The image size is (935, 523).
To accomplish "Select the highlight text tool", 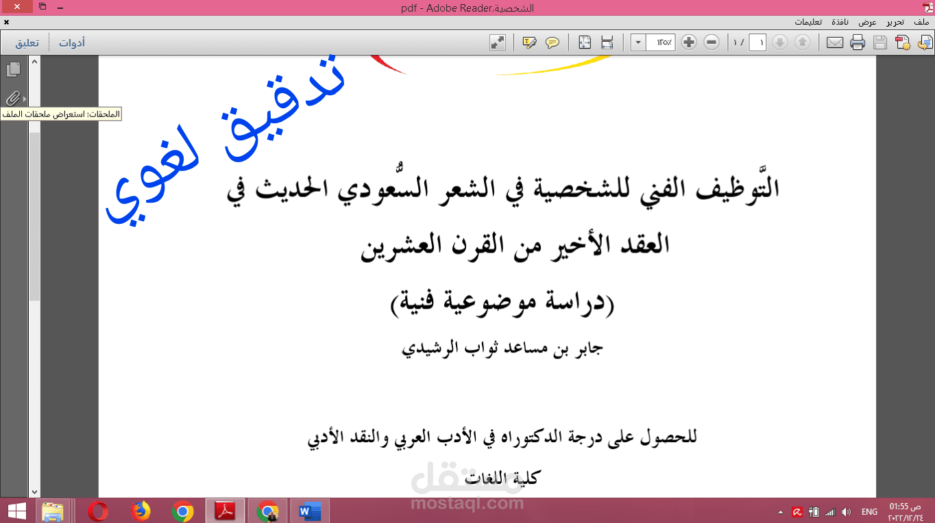I will point(529,42).
